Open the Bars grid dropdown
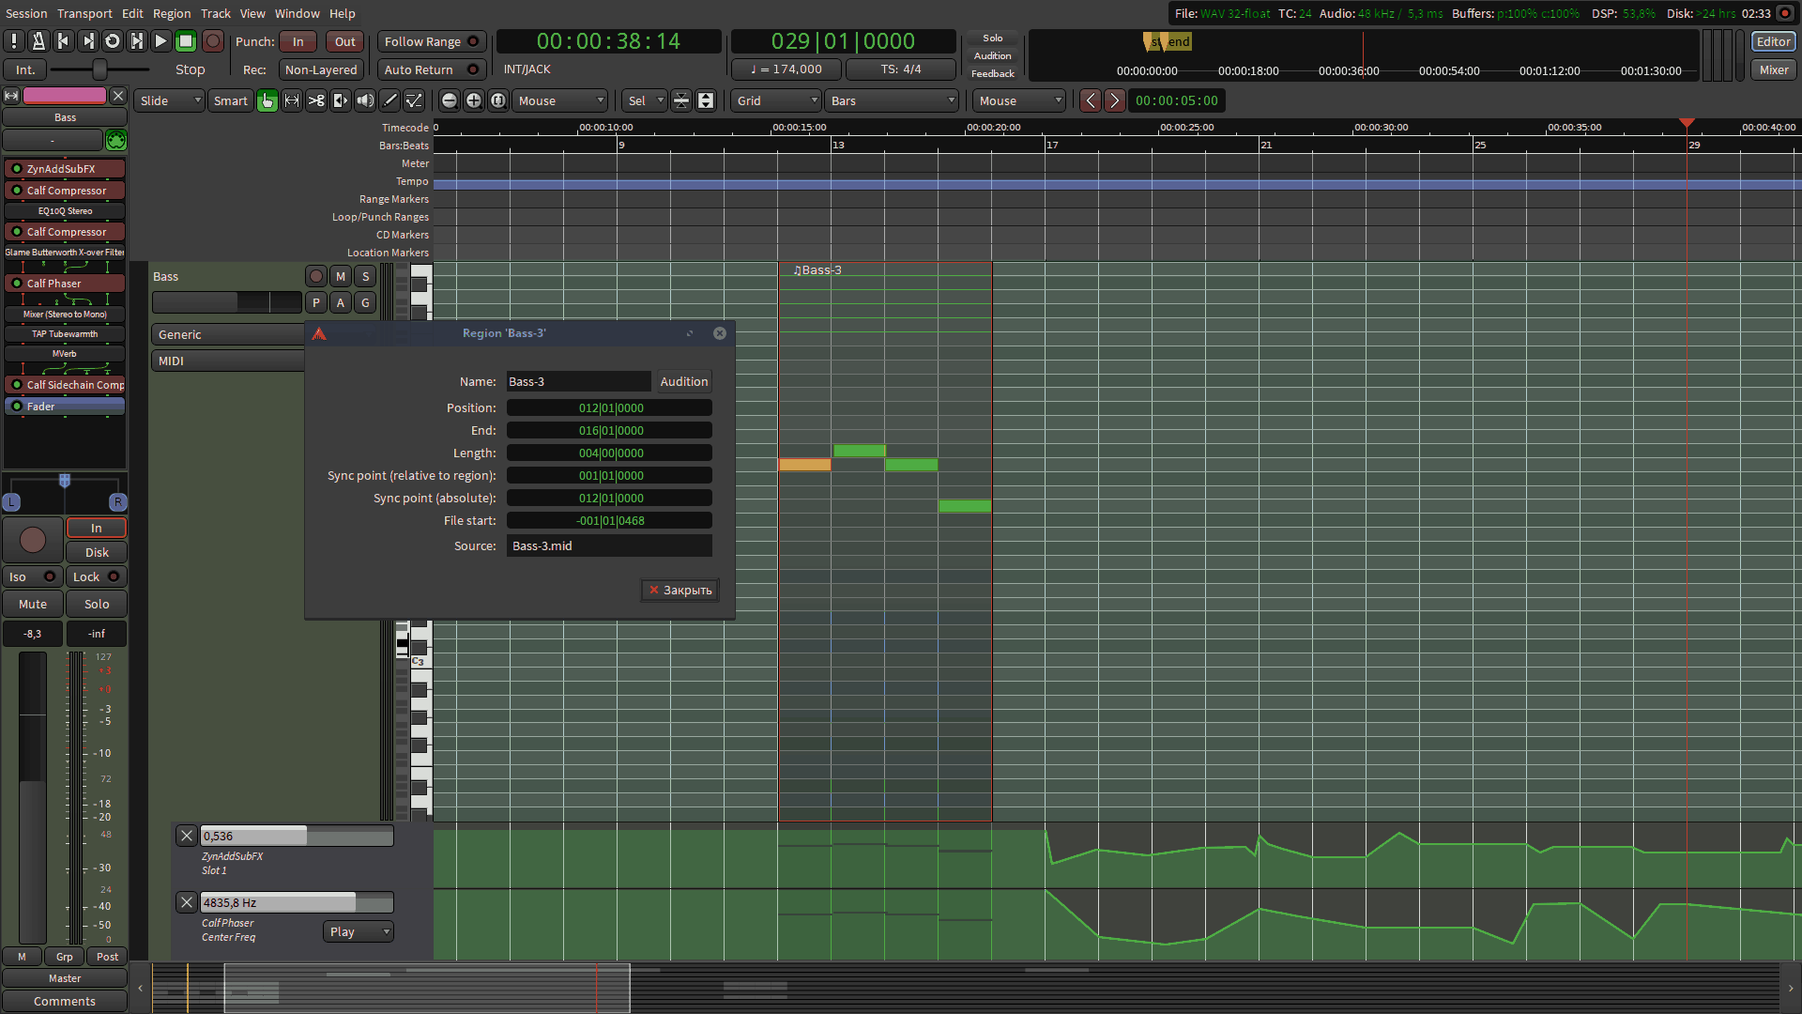Viewport: 1802px width, 1014px height. point(893,100)
